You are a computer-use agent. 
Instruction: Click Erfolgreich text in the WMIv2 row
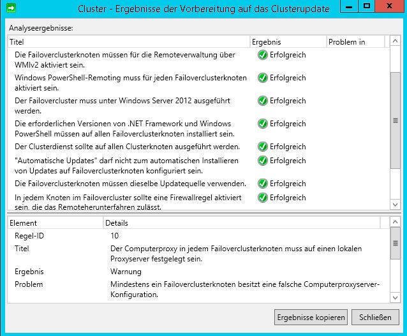point(288,55)
